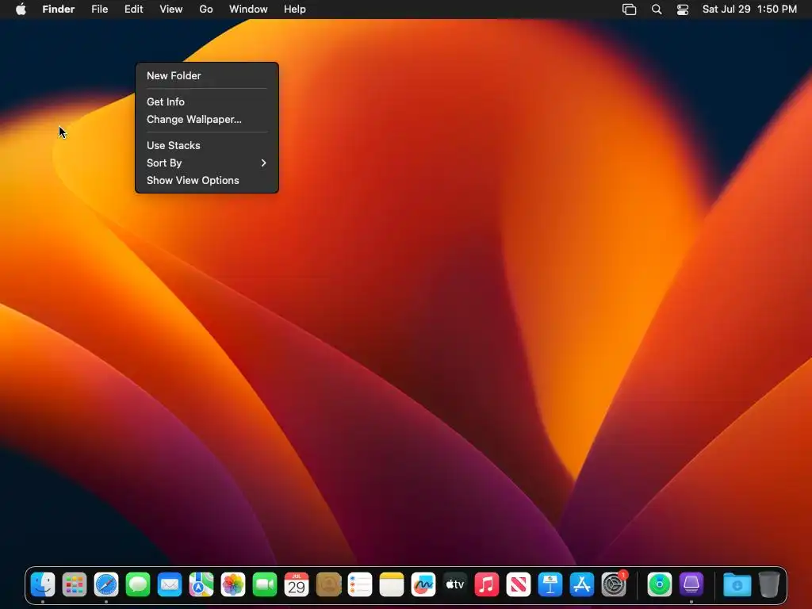Open the Downloads folder in the Dock

[737, 584]
